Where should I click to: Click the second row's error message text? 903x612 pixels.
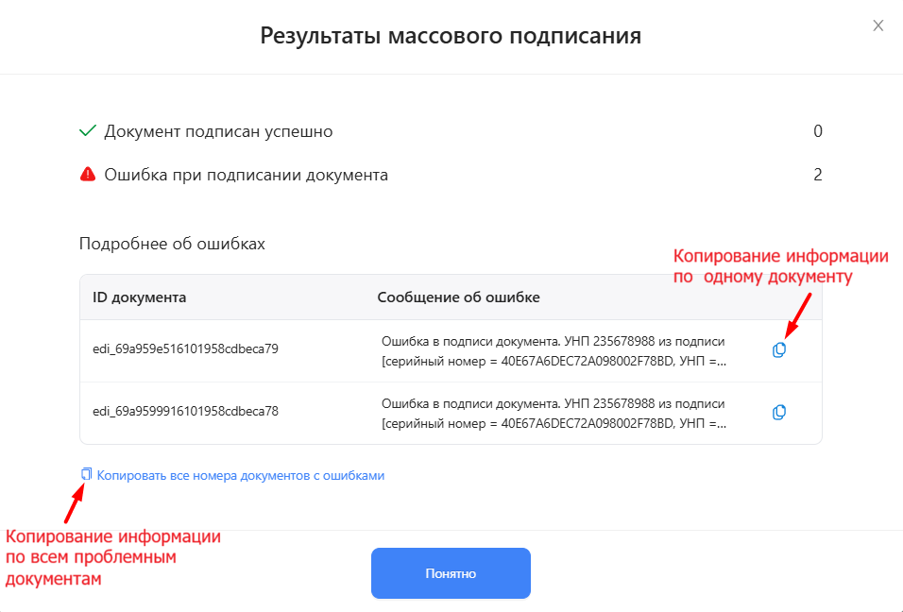click(554, 412)
